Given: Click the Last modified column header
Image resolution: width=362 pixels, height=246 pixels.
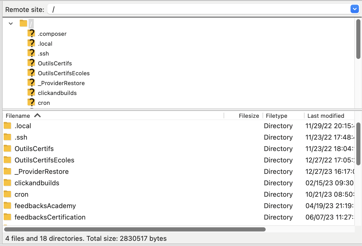Looking at the screenshot, I should tap(325, 115).
